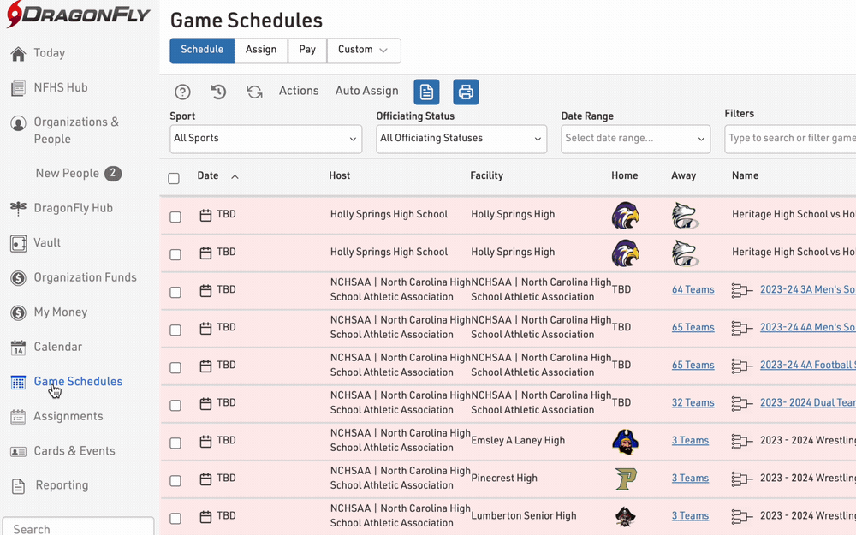The image size is (856, 535).
Task: Select the Emsley A Laney High row checkbox
Action: coord(175,443)
